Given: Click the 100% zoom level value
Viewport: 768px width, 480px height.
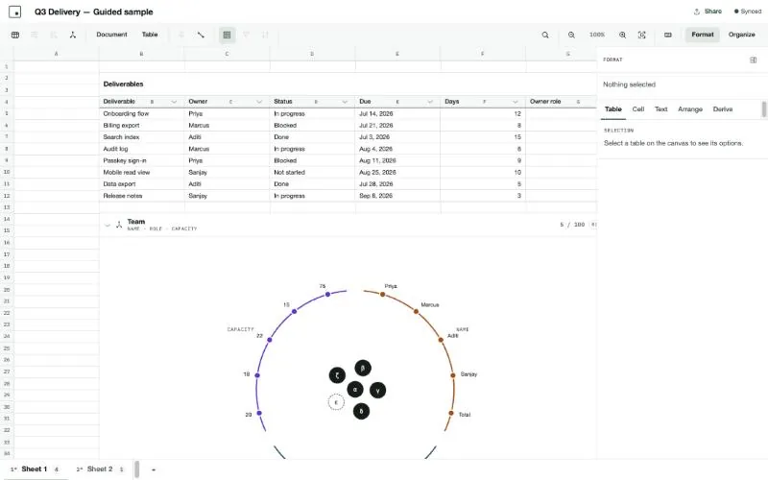Looking at the screenshot, I should point(597,35).
